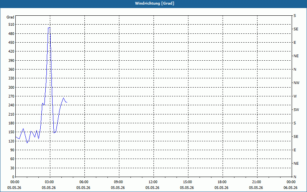Select the 18:00 time axis label
Viewport: 307px width, 192px height.
click(222, 182)
